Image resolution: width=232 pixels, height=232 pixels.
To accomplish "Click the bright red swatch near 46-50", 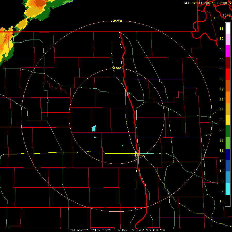I will (228, 74).
